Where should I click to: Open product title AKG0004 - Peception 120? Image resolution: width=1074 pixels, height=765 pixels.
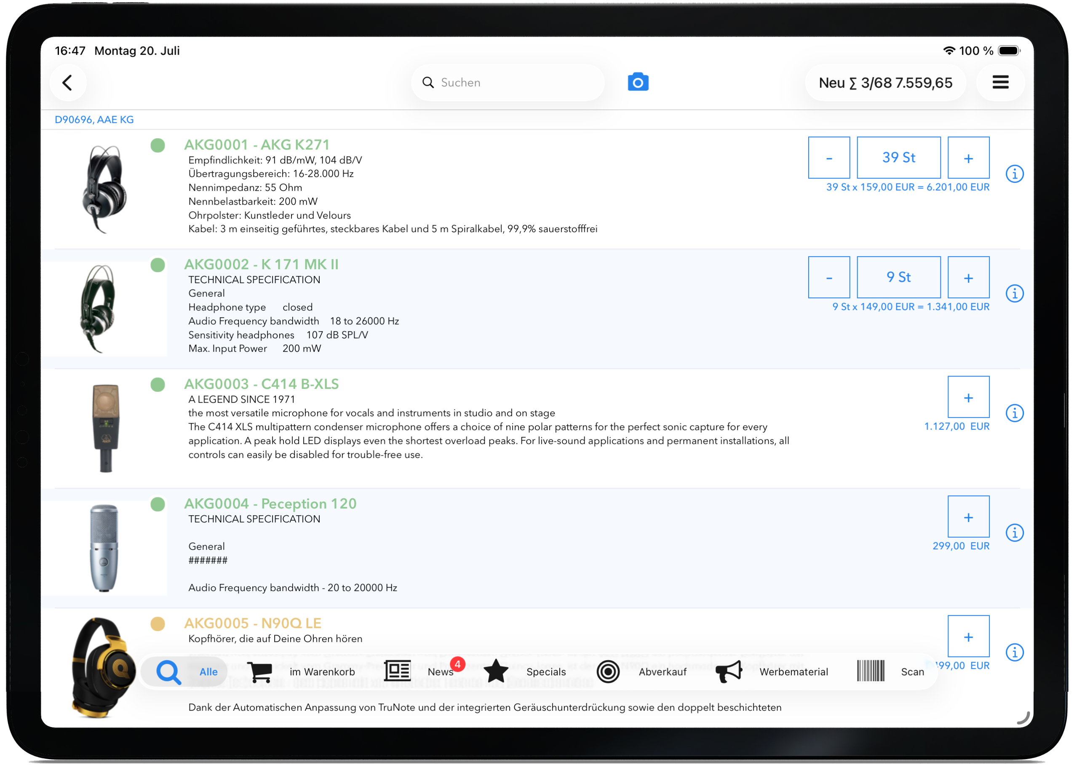pyautogui.click(x=270, y=503)
